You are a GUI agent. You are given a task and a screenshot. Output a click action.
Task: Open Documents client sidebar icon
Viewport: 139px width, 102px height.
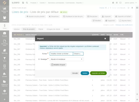point(4,43)
